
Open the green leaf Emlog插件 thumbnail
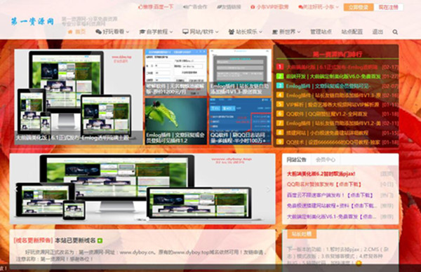176,121
